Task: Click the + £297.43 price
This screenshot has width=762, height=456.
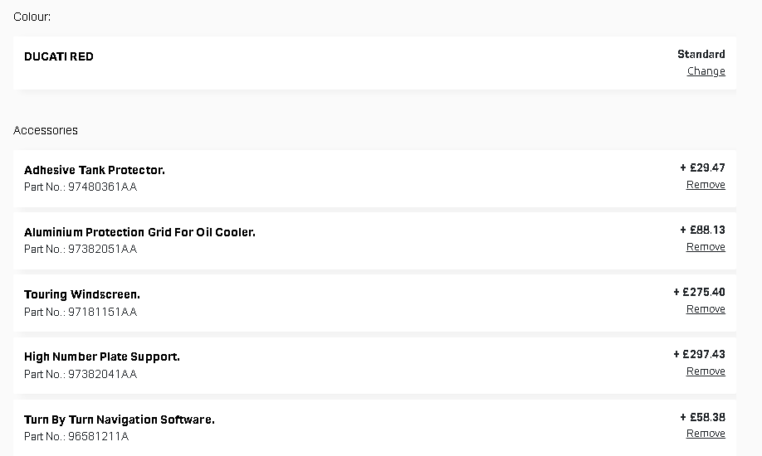Action: click(x=699, y=355)
